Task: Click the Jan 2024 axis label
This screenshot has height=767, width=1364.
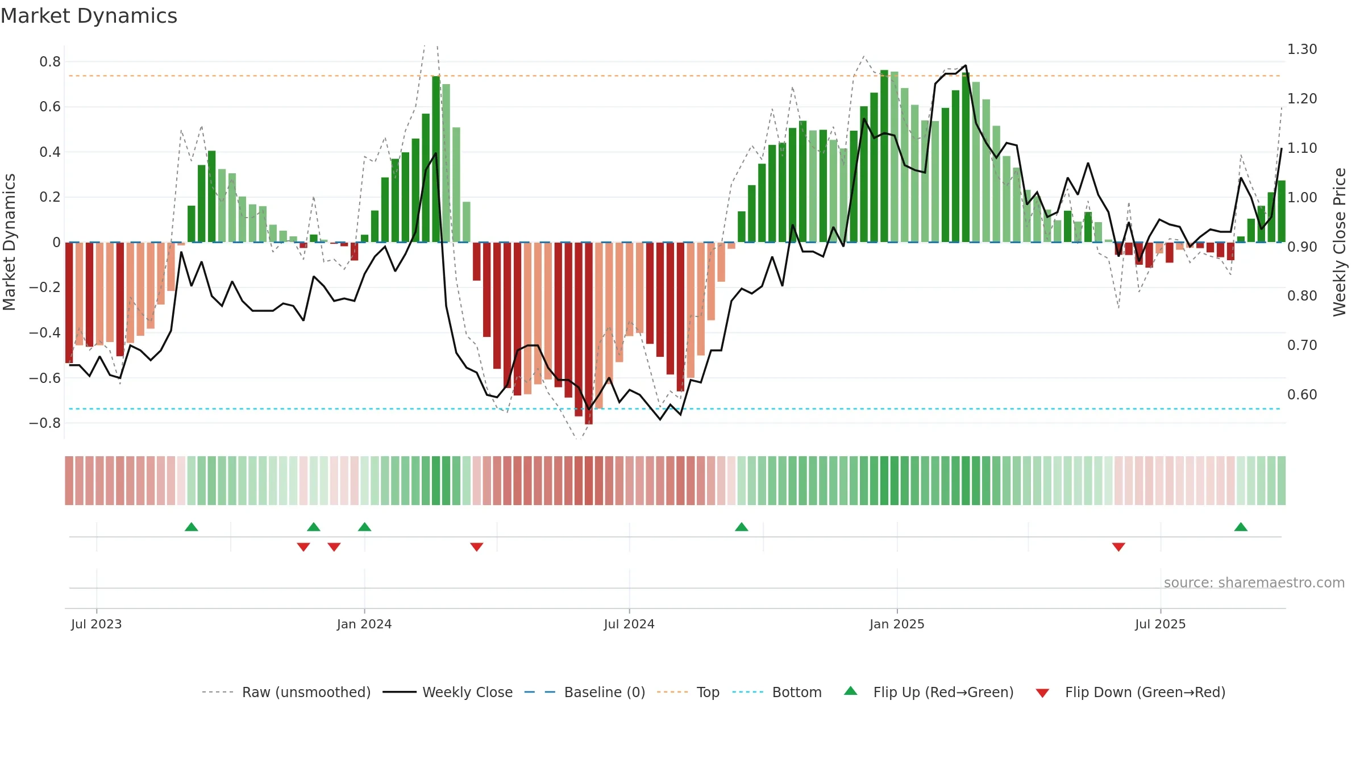Action: pos(364,624)
